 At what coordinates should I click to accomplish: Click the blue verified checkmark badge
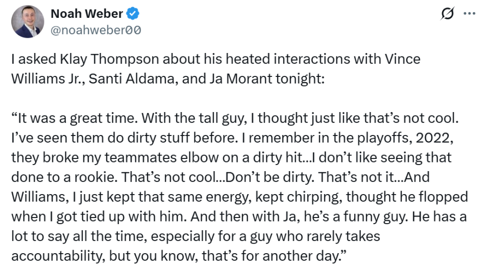134,14
